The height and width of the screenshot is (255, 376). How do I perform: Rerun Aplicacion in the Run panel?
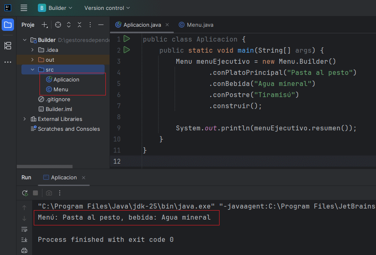coord(25,193)
